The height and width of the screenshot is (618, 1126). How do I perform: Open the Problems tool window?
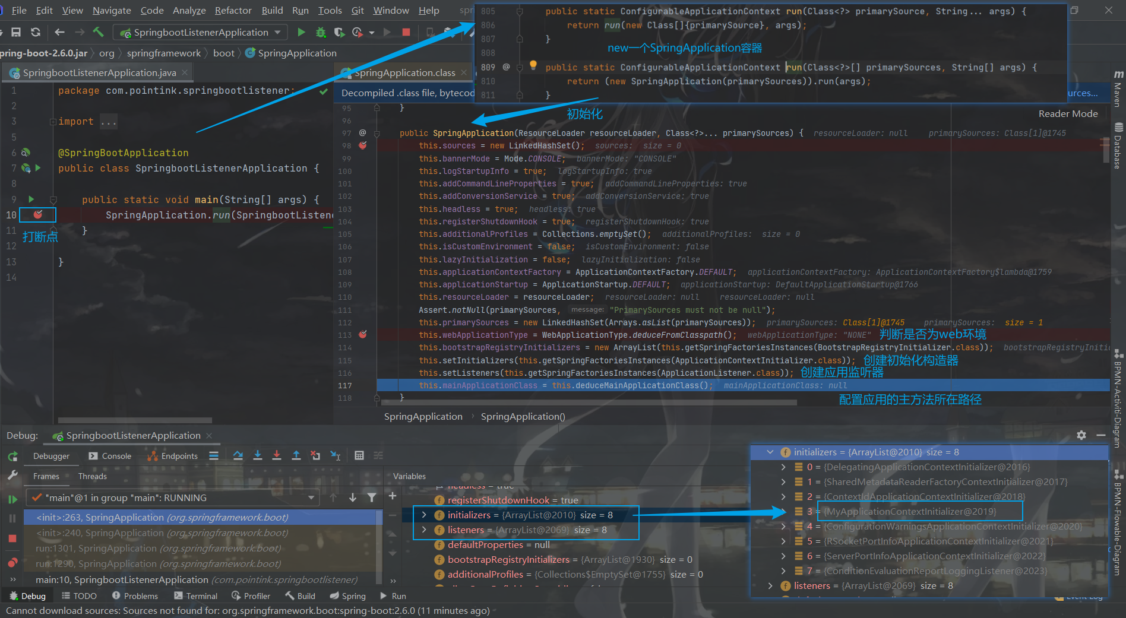pyautogui.click(x=135, y=596)
